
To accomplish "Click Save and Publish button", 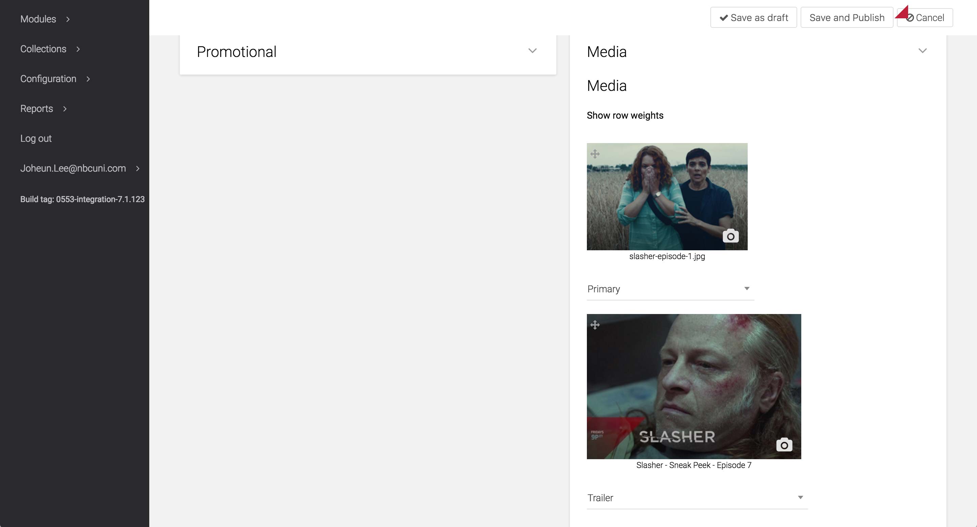I will pos(846,18).
